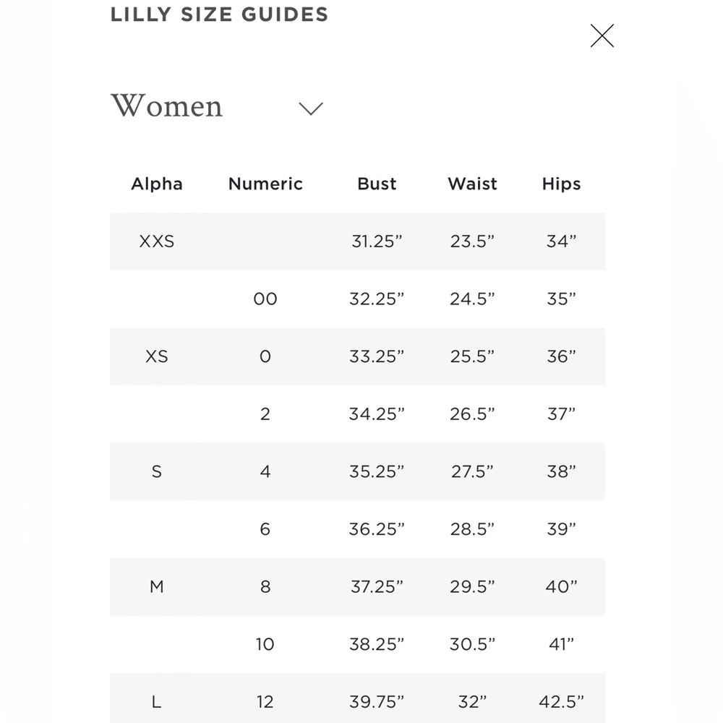This screenshot has width=723, height=723.
Task: Select the numeric size 00 cell
Action: 265,299
